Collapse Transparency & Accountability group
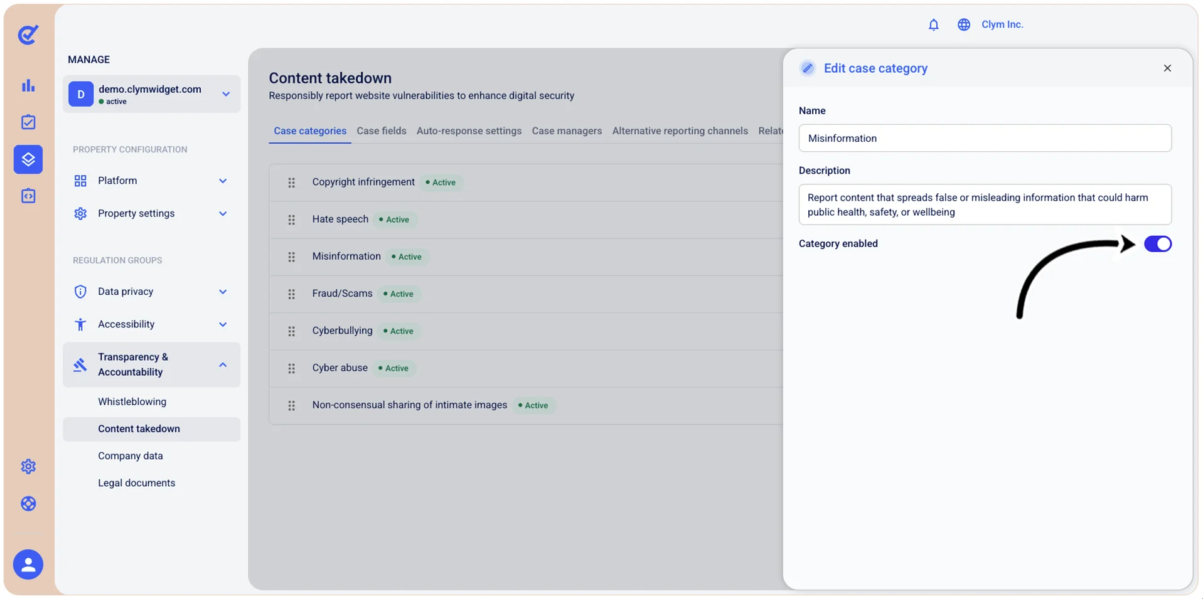 tap(151, 364)
